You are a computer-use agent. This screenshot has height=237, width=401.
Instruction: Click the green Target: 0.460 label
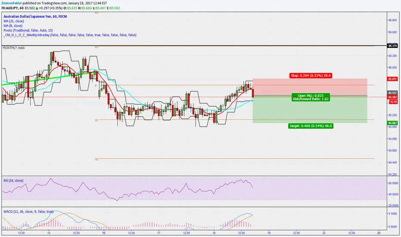point(311,126)
